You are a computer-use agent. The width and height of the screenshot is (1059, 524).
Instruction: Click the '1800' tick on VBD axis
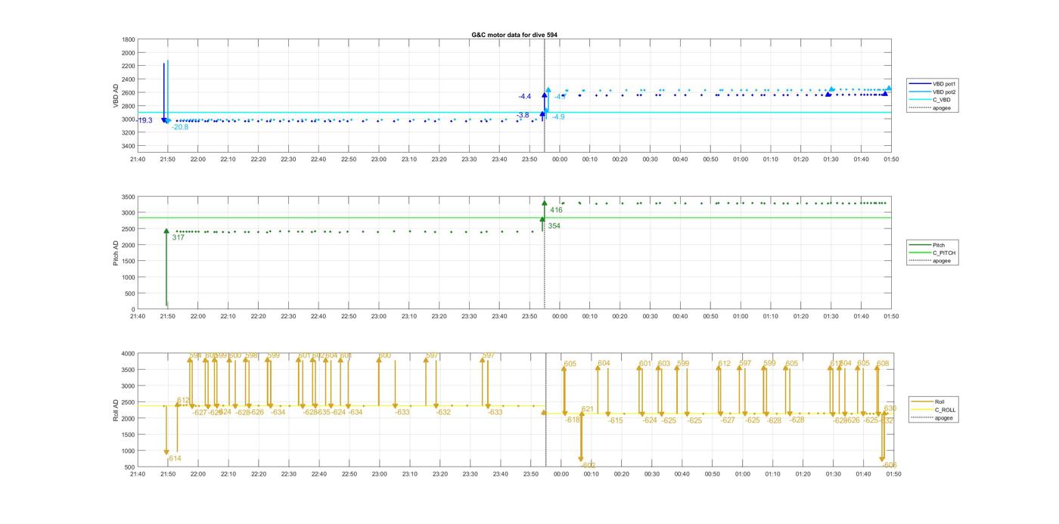click(129, 39)
